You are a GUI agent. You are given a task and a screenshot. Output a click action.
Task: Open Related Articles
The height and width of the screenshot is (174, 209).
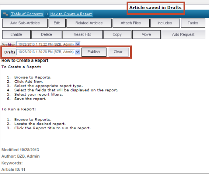pyautogui.click(x=89, y=23)
